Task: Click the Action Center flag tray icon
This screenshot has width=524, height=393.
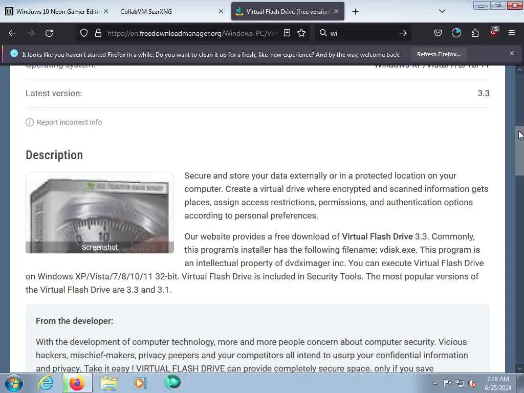Action: tap(447, 383)
